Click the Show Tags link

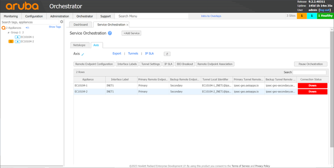(55, 27)
